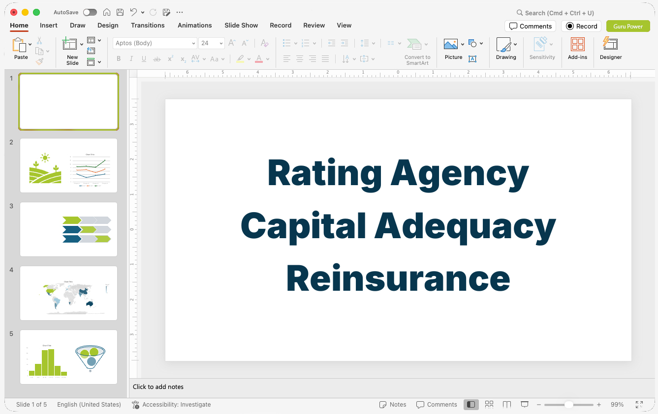Insert a Text Box
The width and height of the screenshot is (658, 414).
pyautogui.click(x=472, y=59)
